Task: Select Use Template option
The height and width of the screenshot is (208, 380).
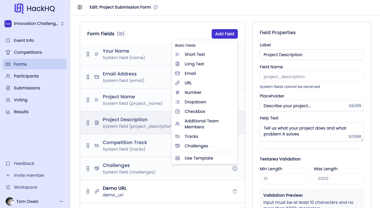Action: pyautogui.click(x=199, y=158)
